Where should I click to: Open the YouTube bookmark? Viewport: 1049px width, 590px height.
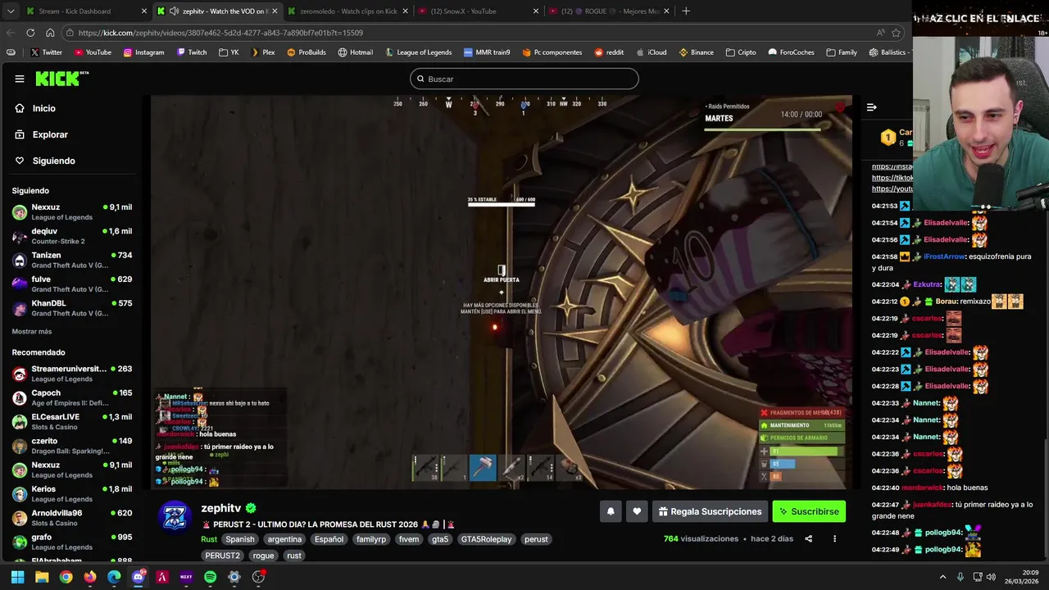coord(93,52)
